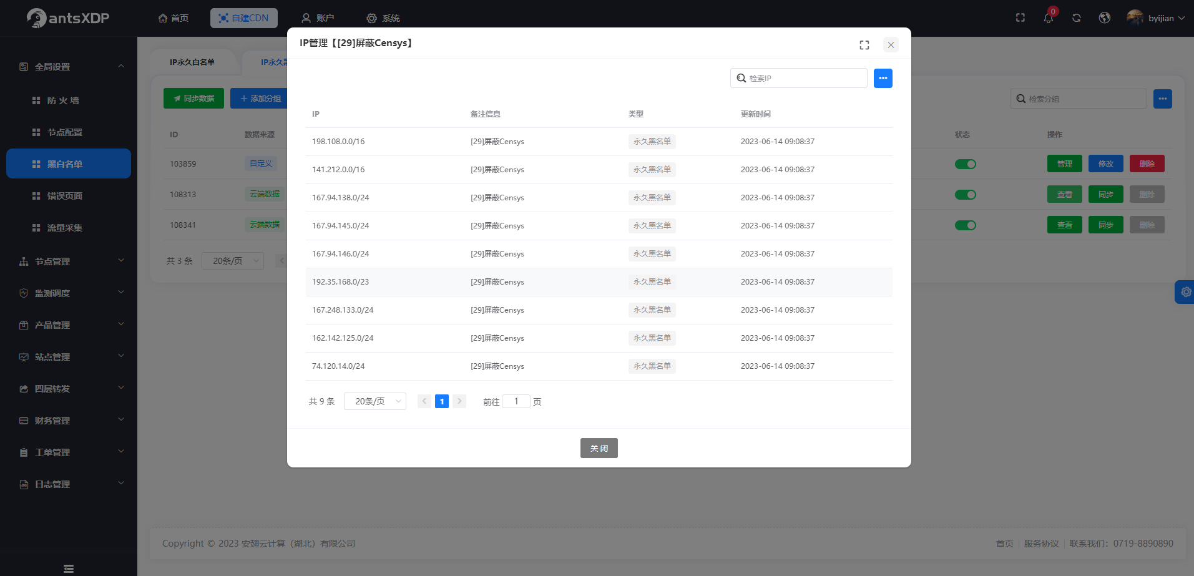Click 同步 button for group 108341
The image size is (1194, 576).
(1106, 225)
